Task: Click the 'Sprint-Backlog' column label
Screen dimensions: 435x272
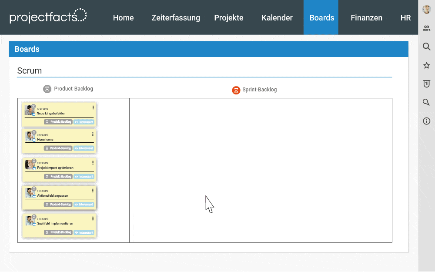Action: (x=260, y=90)
